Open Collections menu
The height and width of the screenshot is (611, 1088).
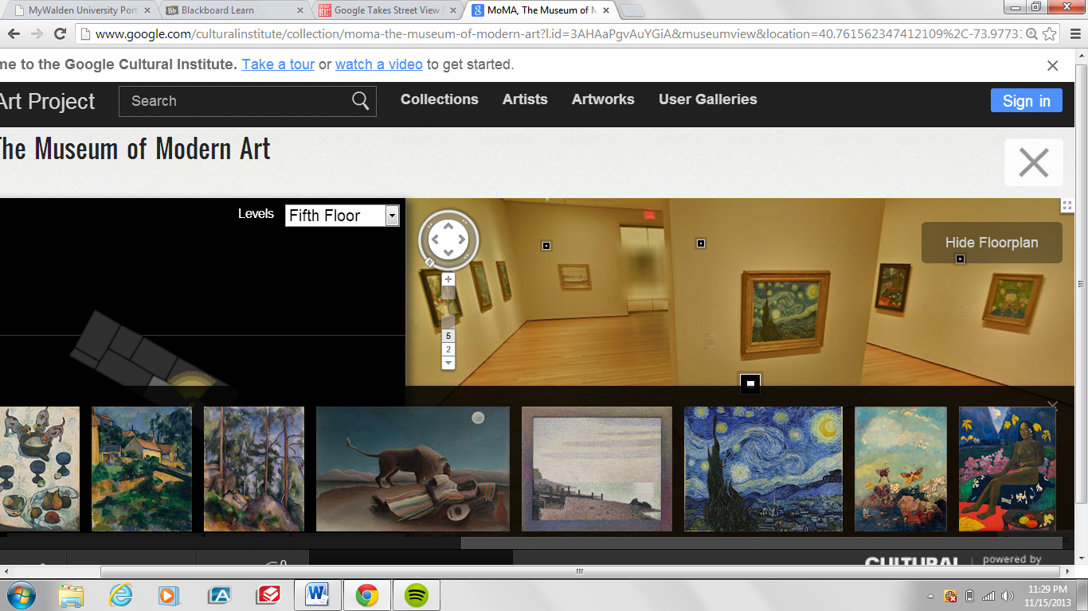point(440,99)
